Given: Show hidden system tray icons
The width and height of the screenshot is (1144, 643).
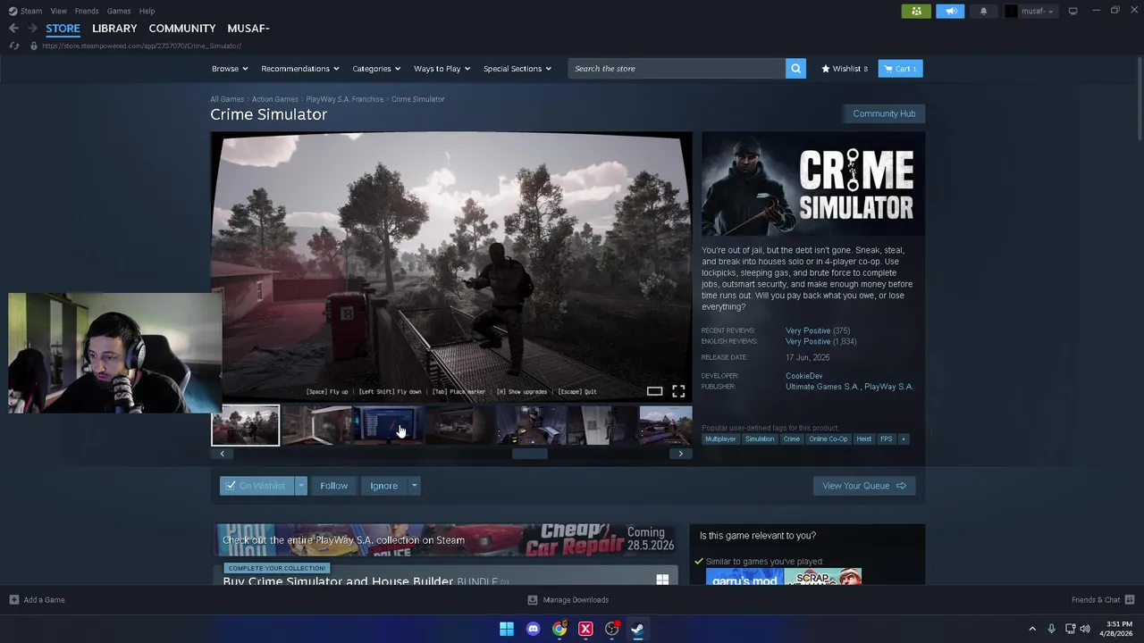Looking at the screenshot, I should [1032, 629].
